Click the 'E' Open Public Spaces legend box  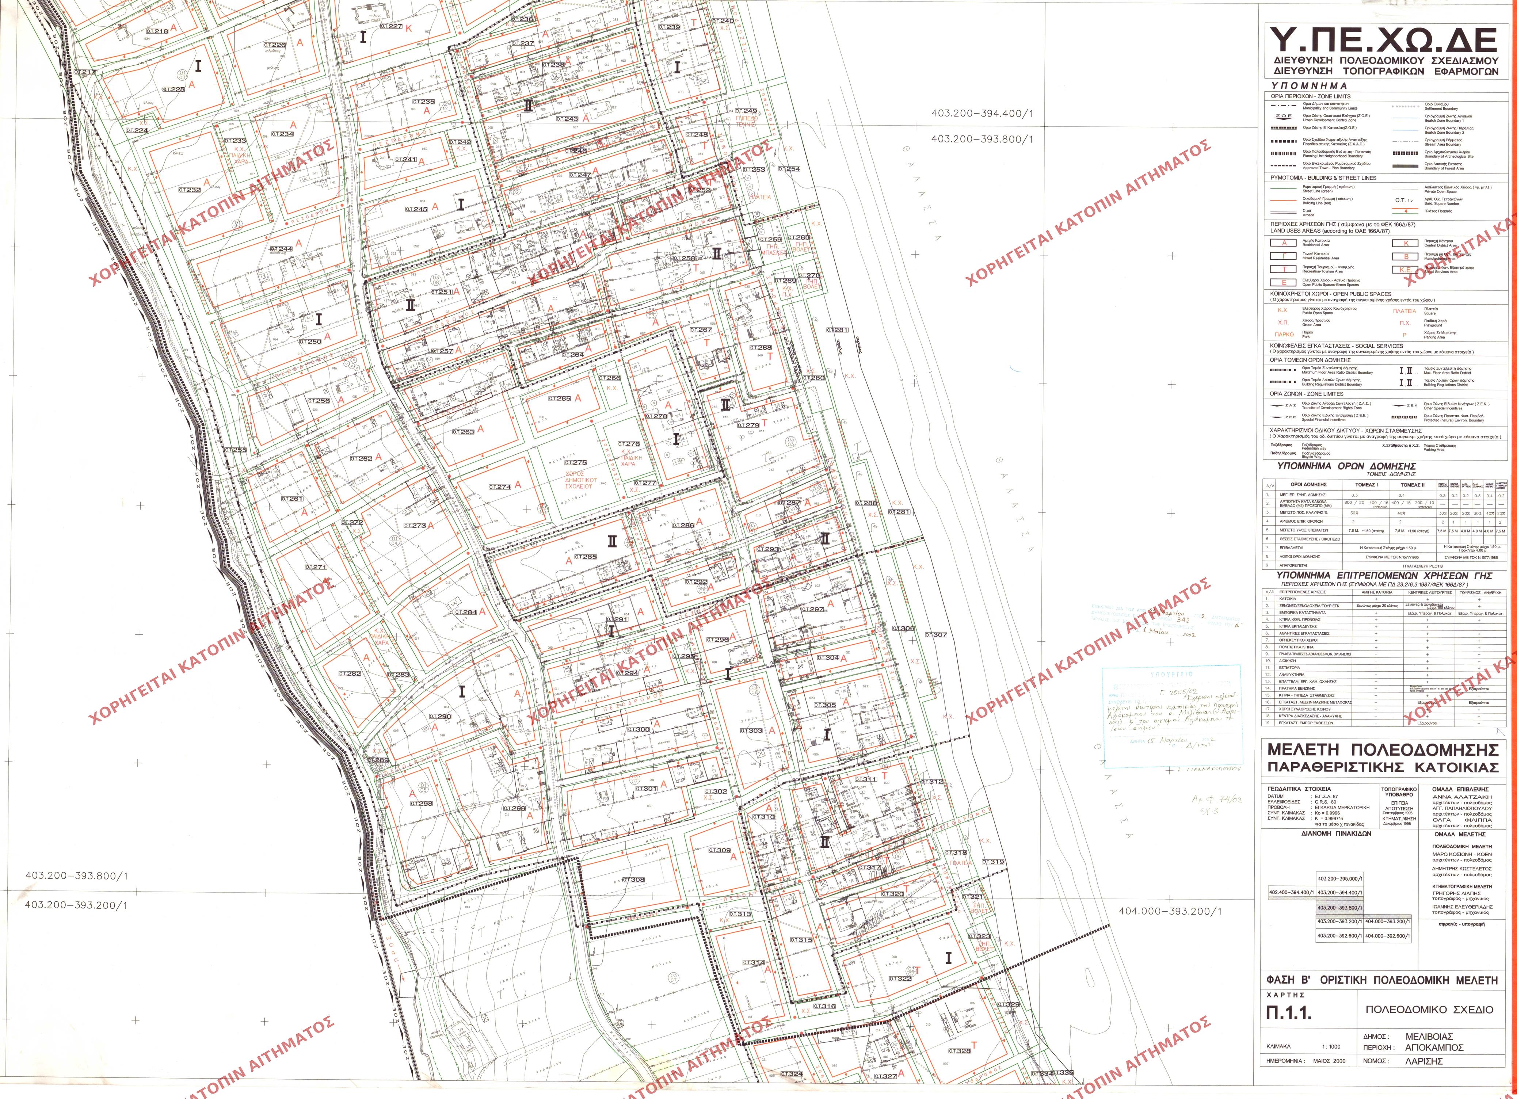coord(1284,282)
